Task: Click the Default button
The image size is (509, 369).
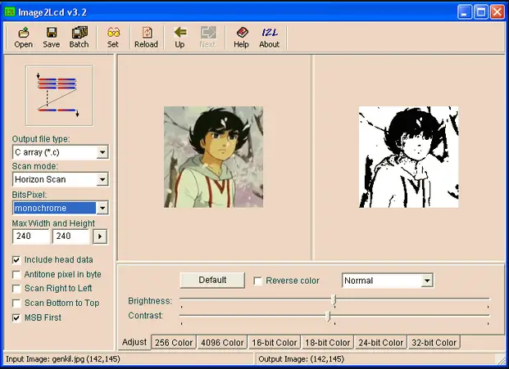Action: (x=212, y=280)
